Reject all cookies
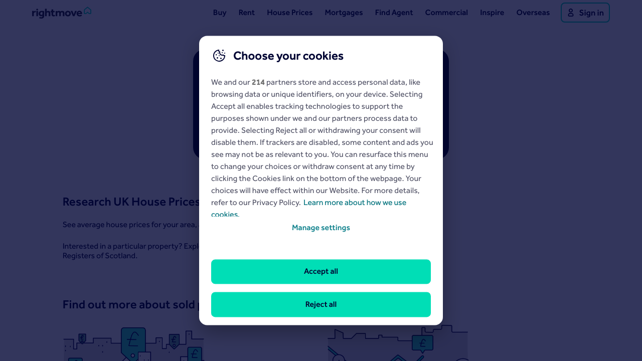This screenshot has height=361, width=642. [x=321, y=305]
